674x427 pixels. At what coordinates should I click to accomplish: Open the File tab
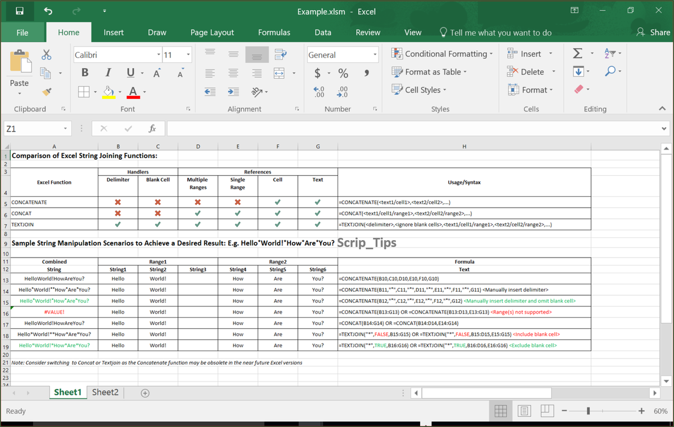click(22, 33)
